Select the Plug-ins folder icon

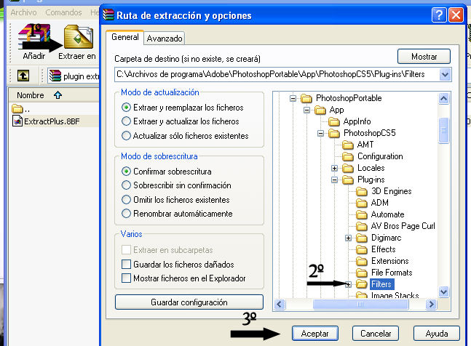348,180
